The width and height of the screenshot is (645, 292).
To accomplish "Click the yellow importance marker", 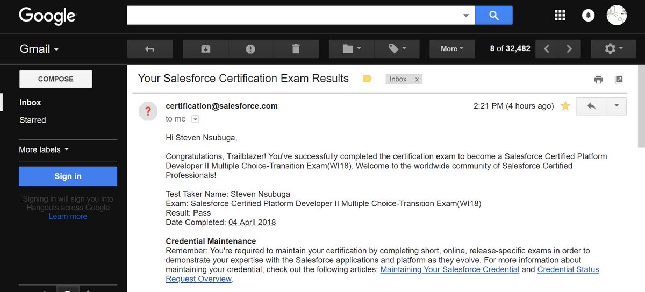I will click(367, 79).
